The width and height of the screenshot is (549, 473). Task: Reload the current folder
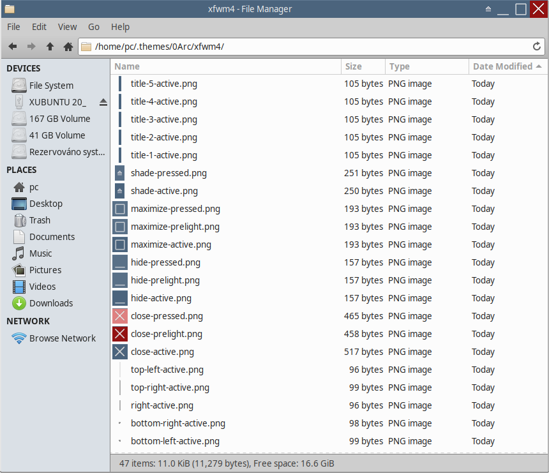click(537, 47)
